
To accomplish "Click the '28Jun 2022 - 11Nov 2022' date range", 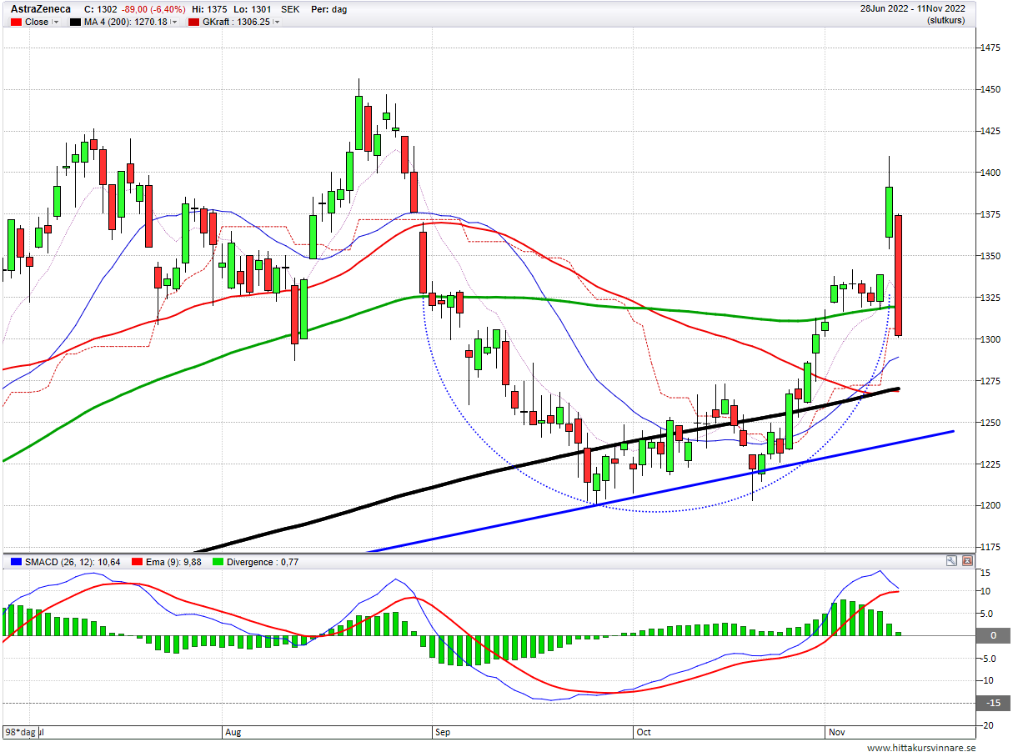I will (913, 9).
